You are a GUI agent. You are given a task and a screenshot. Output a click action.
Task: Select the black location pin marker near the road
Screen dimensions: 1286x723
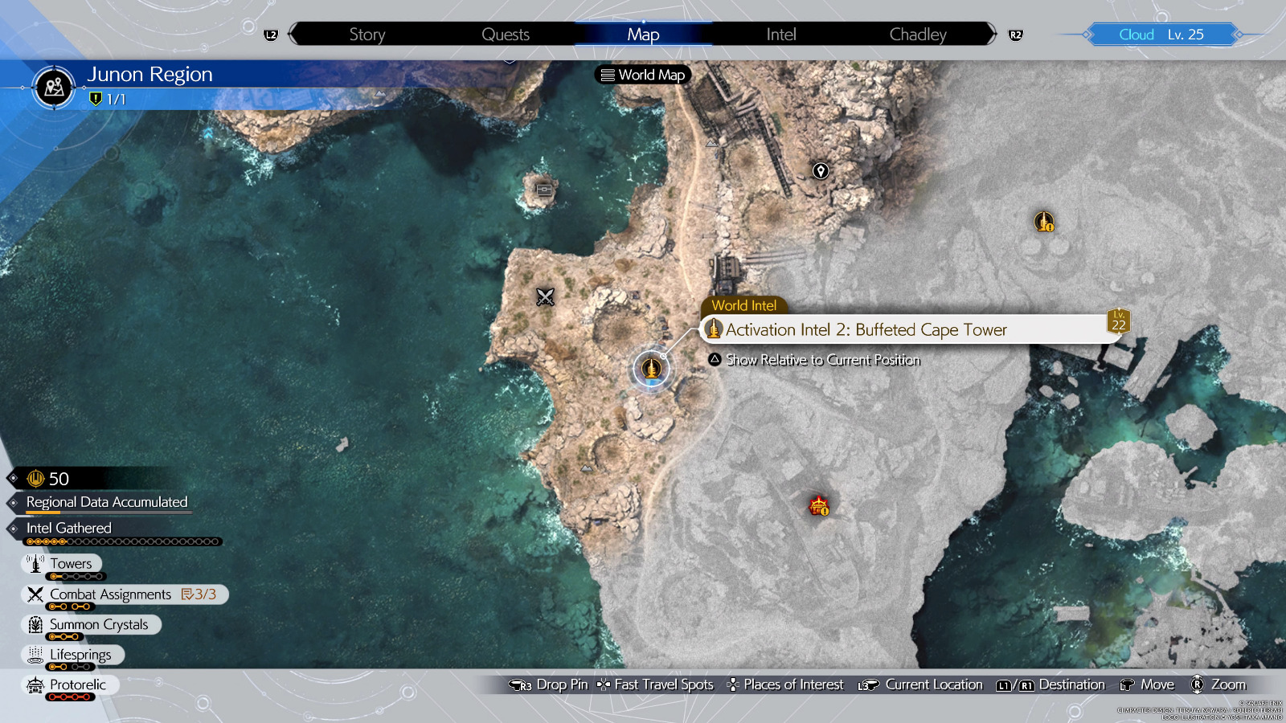point(820,170)
